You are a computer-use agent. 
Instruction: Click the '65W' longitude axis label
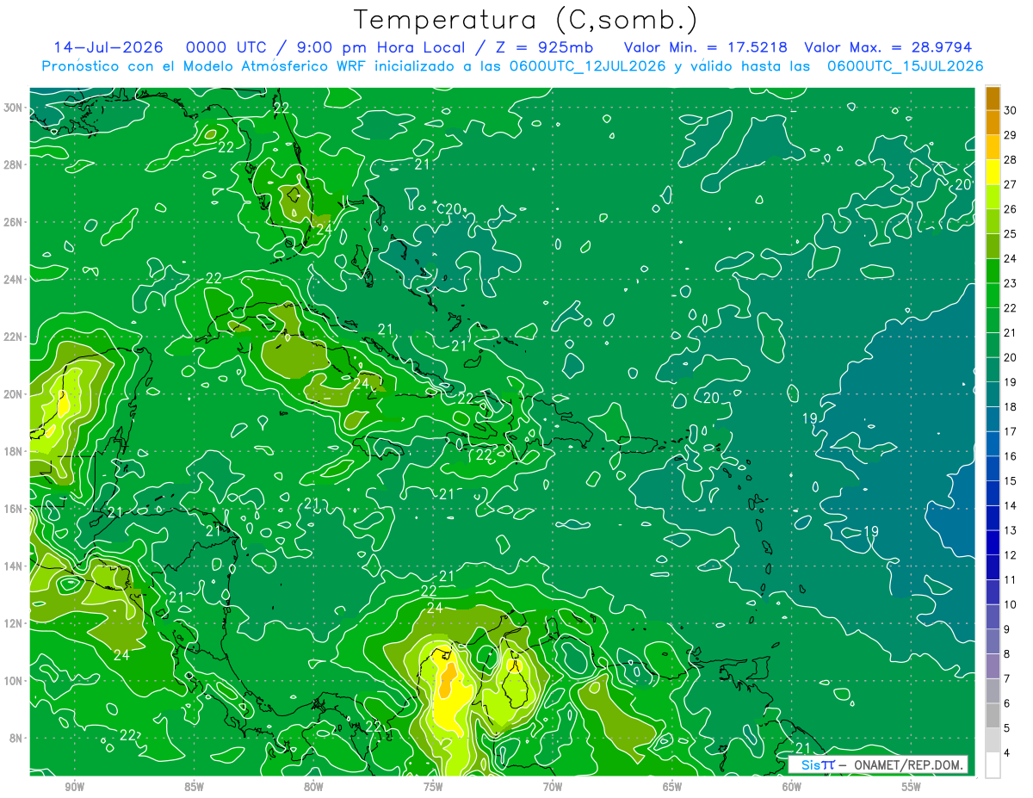tap(672, 787)
